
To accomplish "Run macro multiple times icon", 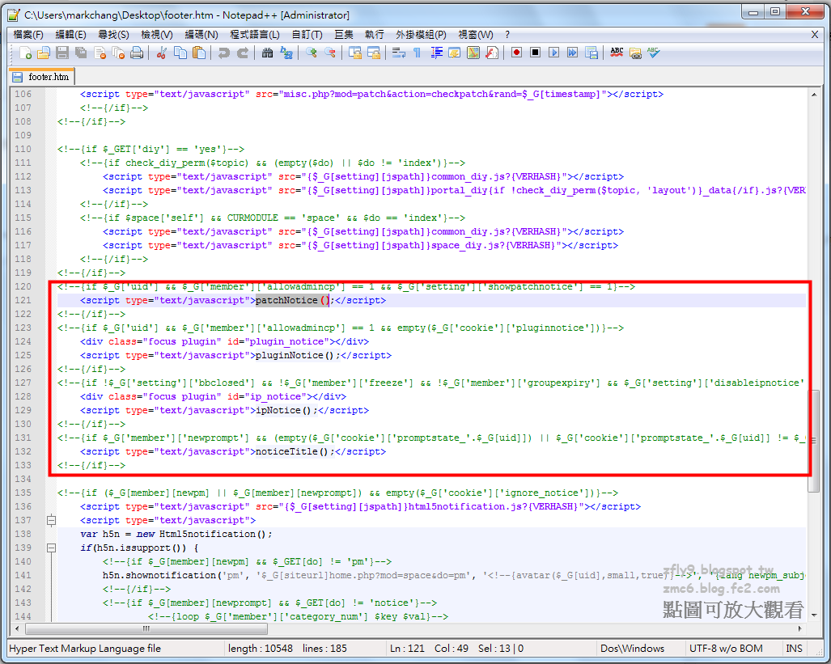I will click(572, 53).
